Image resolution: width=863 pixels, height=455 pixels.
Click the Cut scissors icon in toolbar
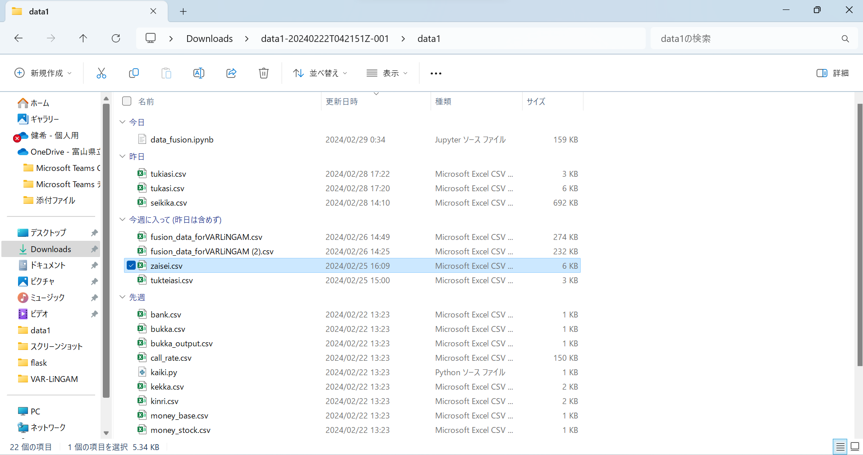tap(101, 73)
